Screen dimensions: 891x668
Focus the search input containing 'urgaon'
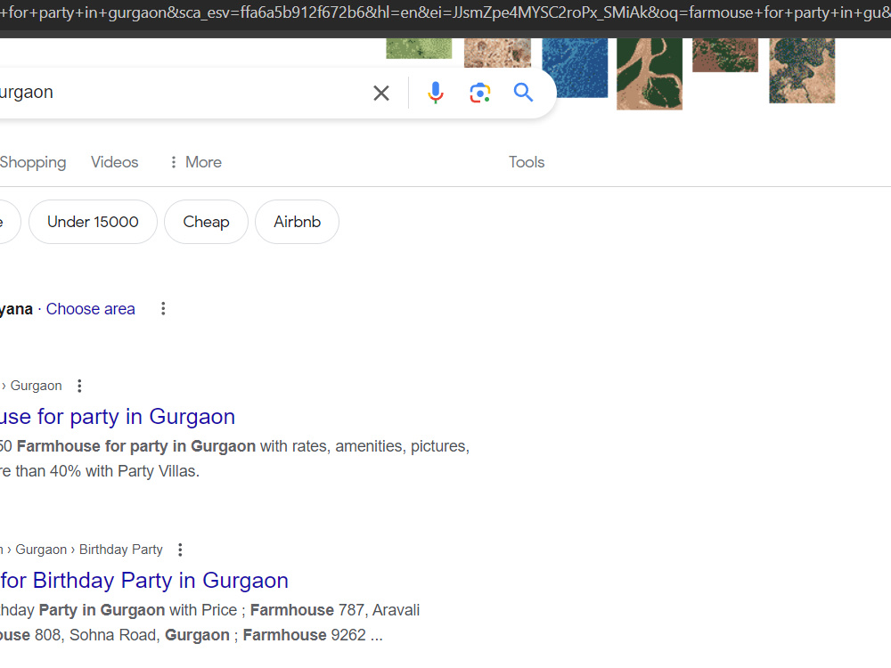tap(182, 93)
